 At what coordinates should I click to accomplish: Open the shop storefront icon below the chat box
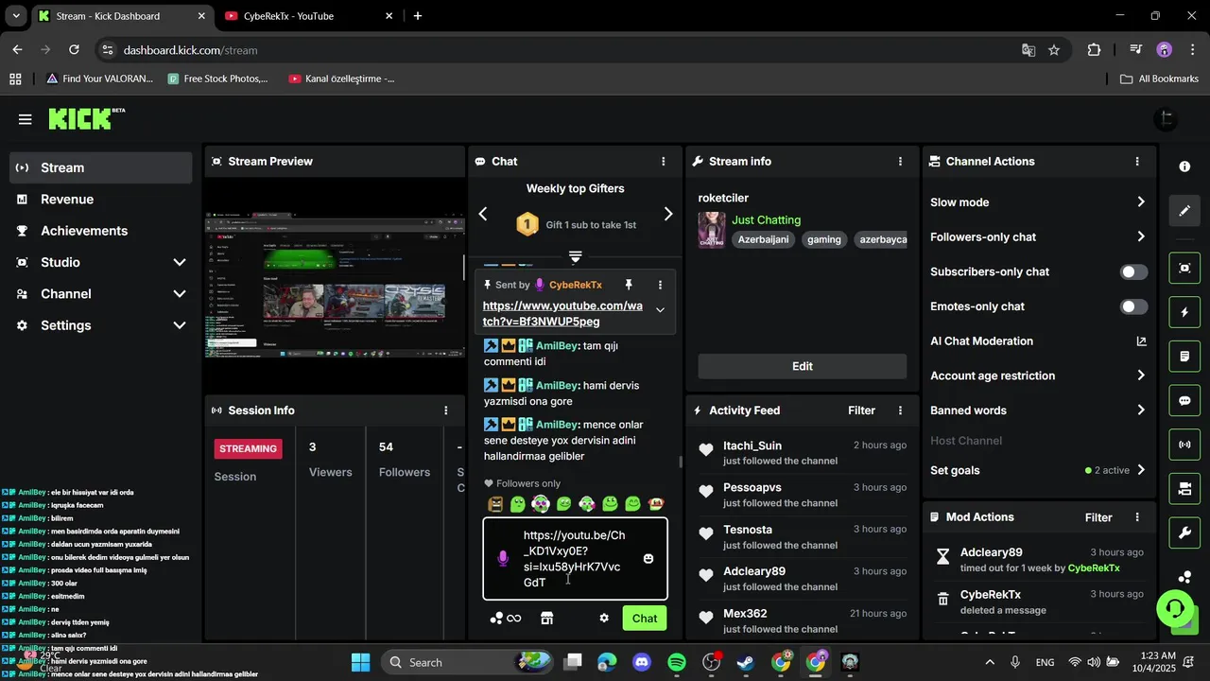tap(546, 618)
